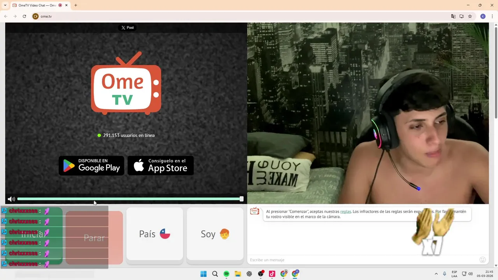Open the App Store download badge
The image size is (498, 280).
161,166
